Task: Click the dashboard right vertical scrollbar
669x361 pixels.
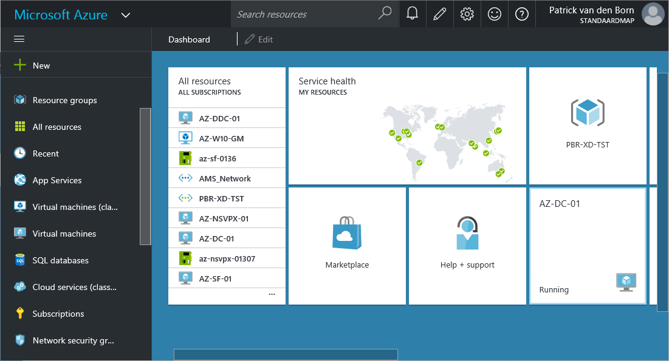Action: [662, 192]
